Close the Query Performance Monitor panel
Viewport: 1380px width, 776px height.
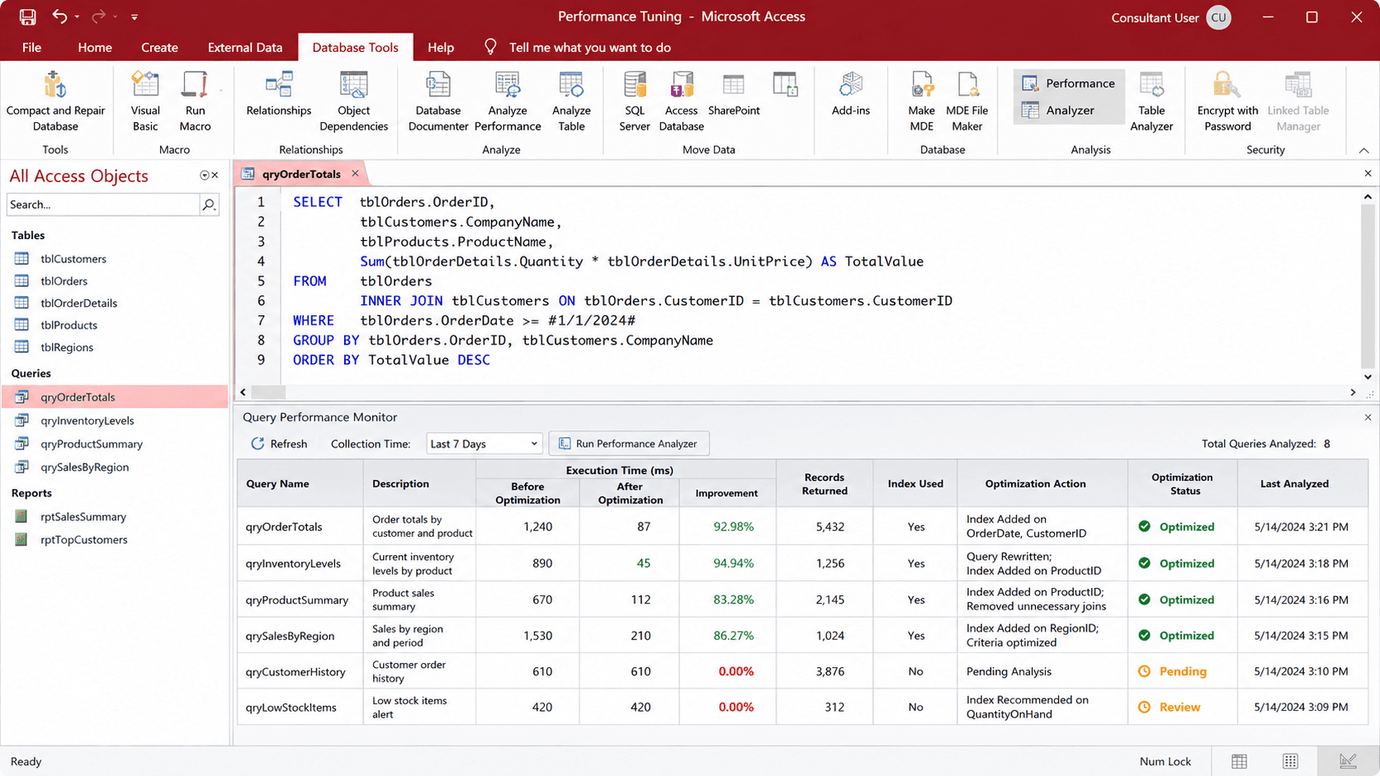click(1368, 417)
